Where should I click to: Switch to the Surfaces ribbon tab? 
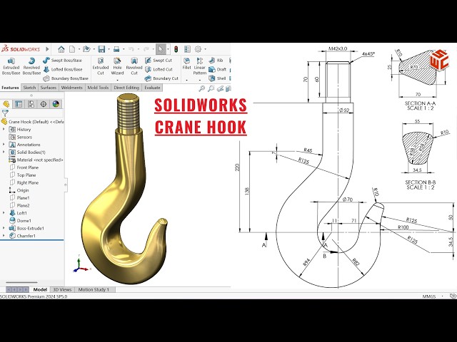(x=49, y=88)
